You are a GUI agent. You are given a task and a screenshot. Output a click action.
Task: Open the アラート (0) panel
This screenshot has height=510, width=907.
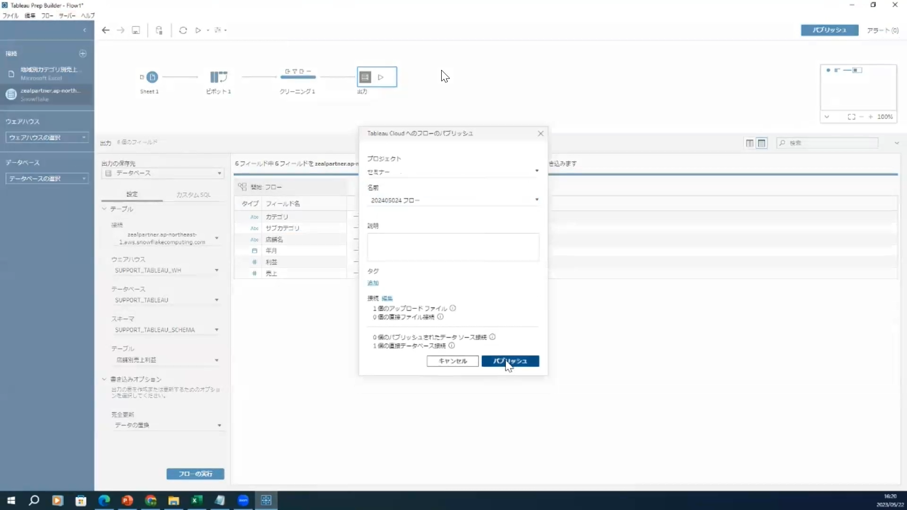click(x=882, y=30)
